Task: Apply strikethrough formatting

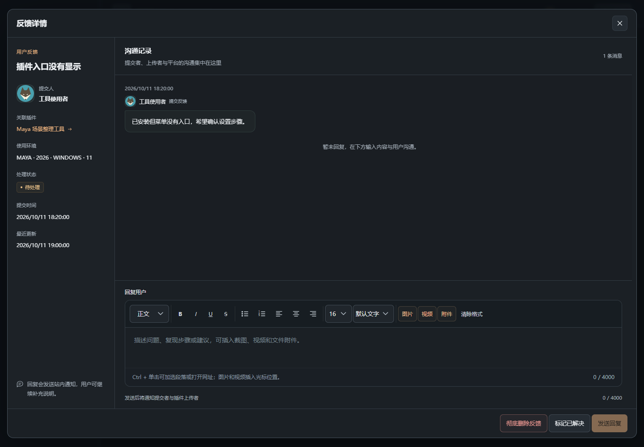Action: point(226,314)
